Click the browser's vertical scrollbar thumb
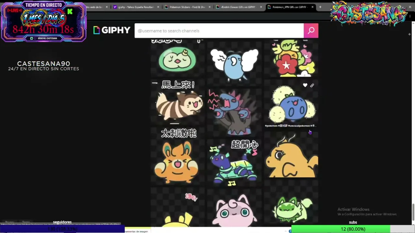This screenshot has height=233, width=415. click(413, 212)
